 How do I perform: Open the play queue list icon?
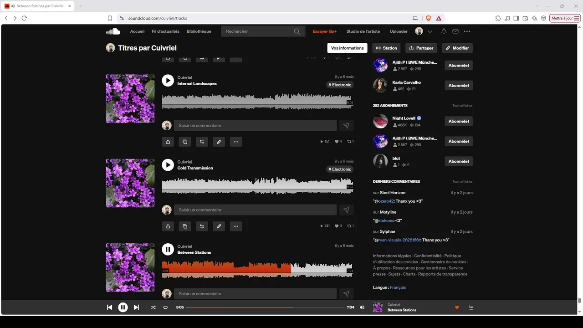pyautogui.click(x=471, y=307)
